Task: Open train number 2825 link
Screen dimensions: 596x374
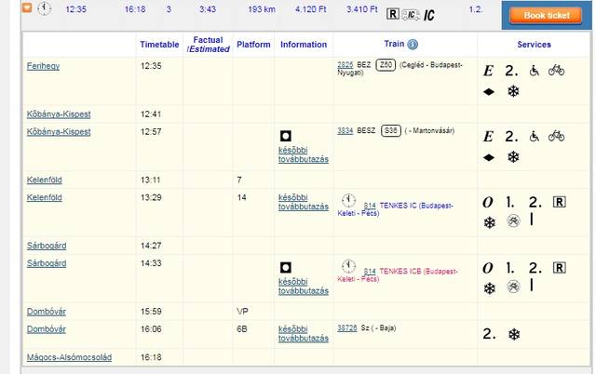Action: coord(345,66)
